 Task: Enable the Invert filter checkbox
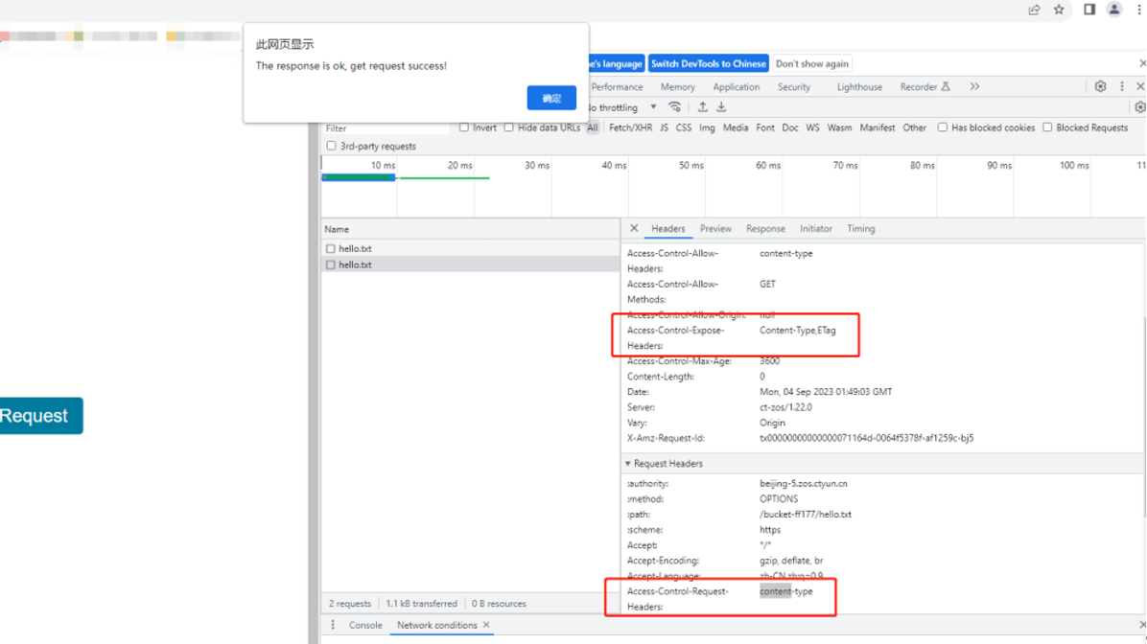pos(464,127)
